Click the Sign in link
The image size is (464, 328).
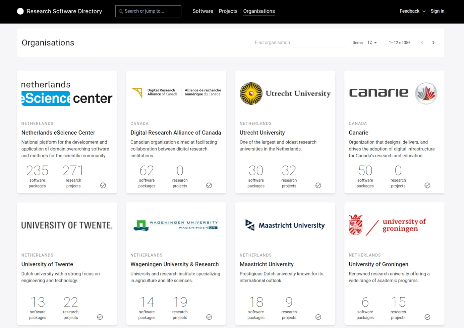[437, 11]
